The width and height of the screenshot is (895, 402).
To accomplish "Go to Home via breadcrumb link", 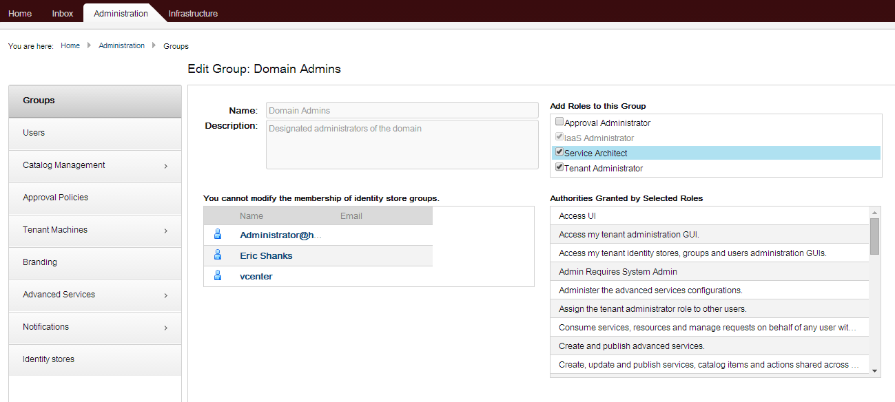I will point(70,45).
